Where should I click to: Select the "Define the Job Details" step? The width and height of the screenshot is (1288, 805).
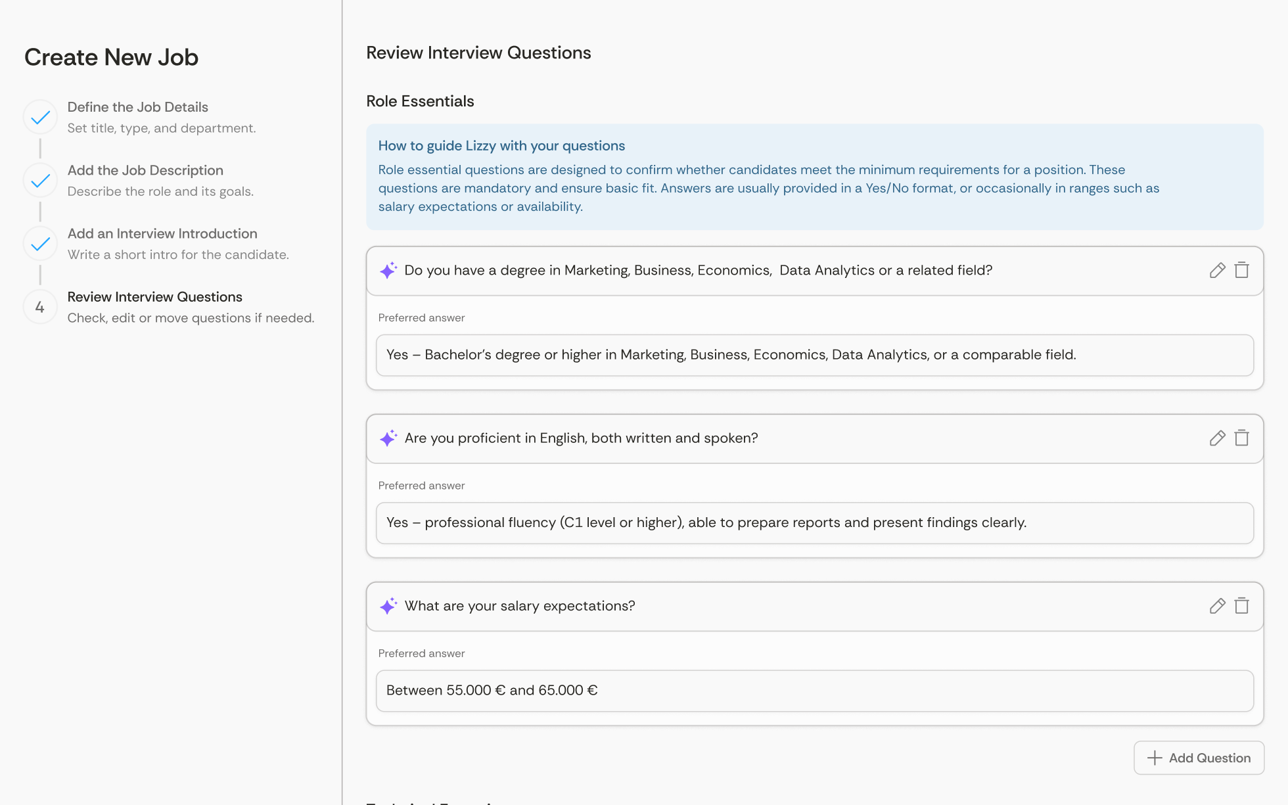(x=137, y=106)
